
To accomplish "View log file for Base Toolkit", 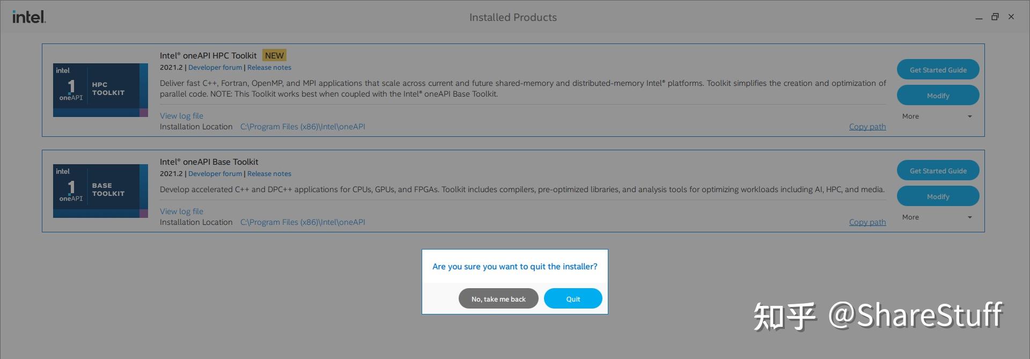I will (x=181, y=211).
